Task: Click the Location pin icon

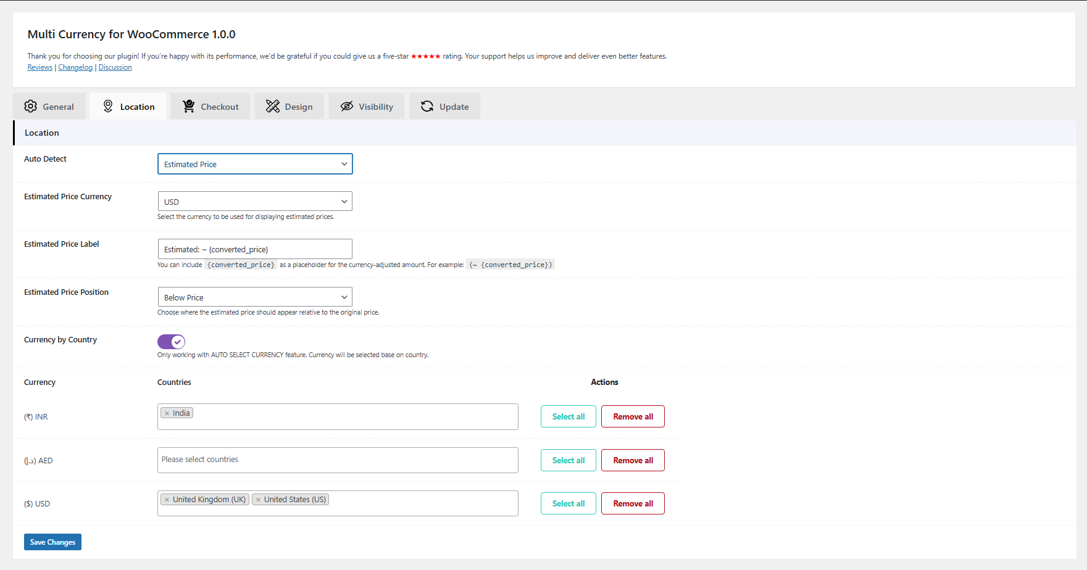Action: pyautogui.click(x=108, y=107)
